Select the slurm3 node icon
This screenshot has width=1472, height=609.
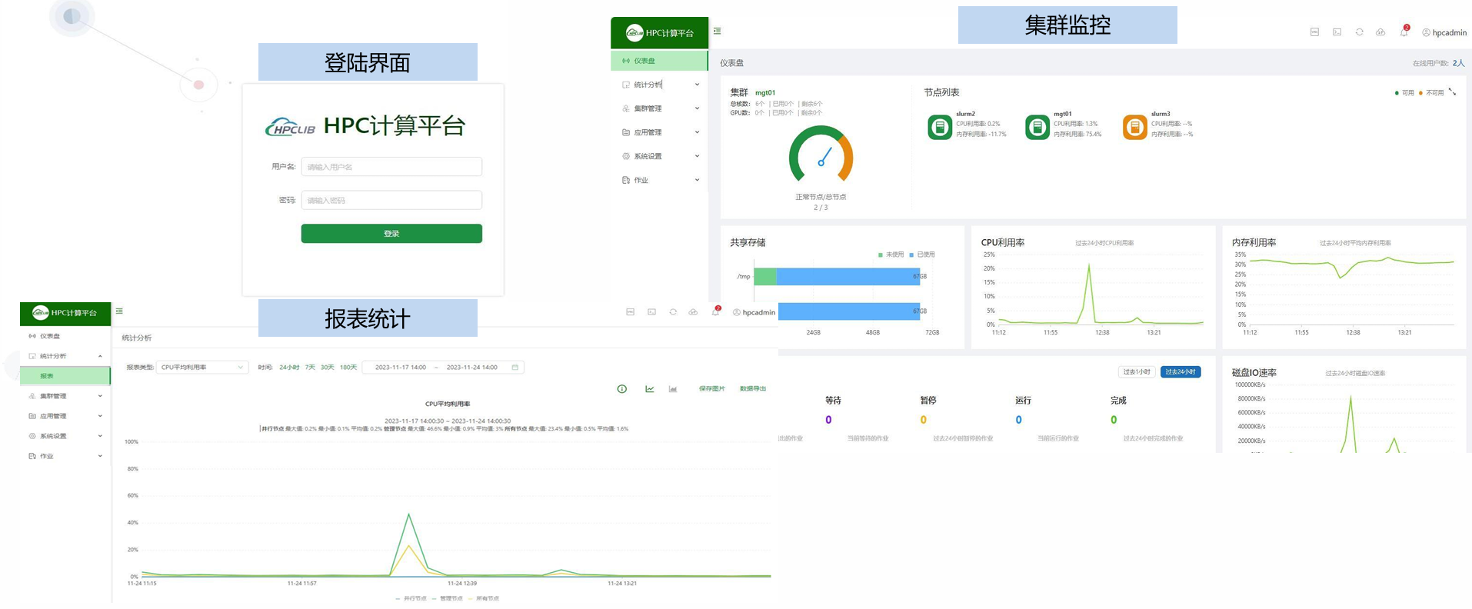(1134, 128)
